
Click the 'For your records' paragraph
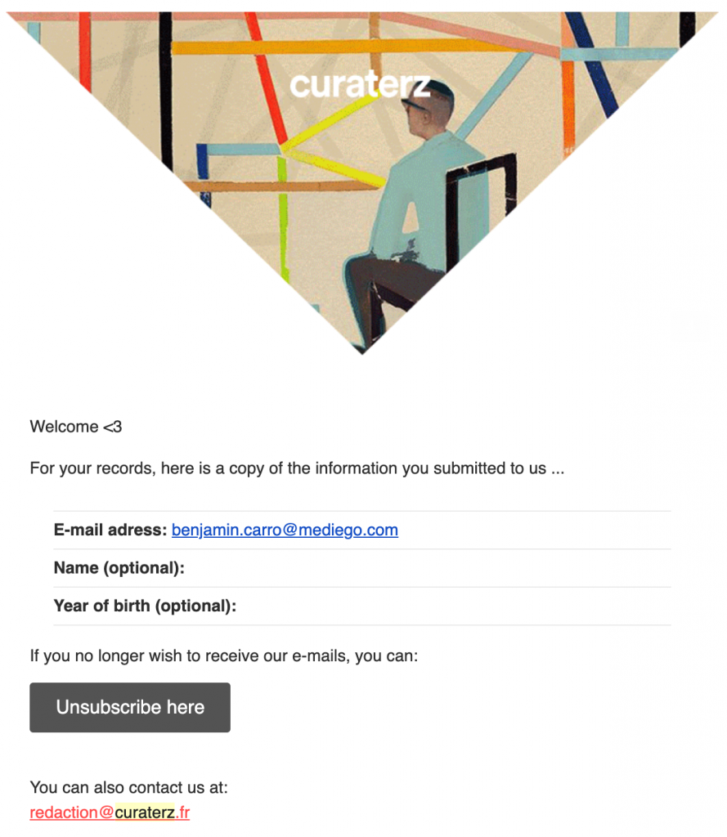pos(296,468)
